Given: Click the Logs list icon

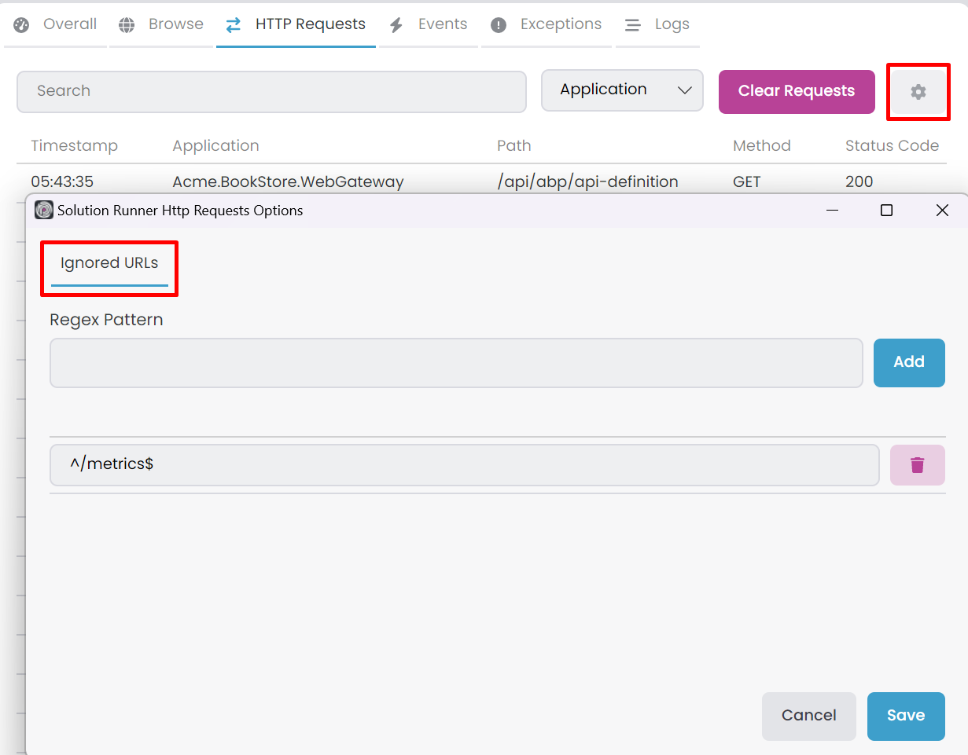Looking at the screenshot, I should point(633,24).
